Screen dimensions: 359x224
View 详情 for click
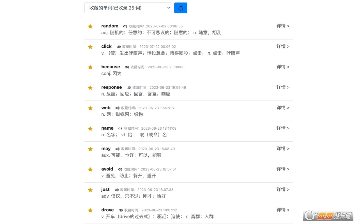coord(283,46)
